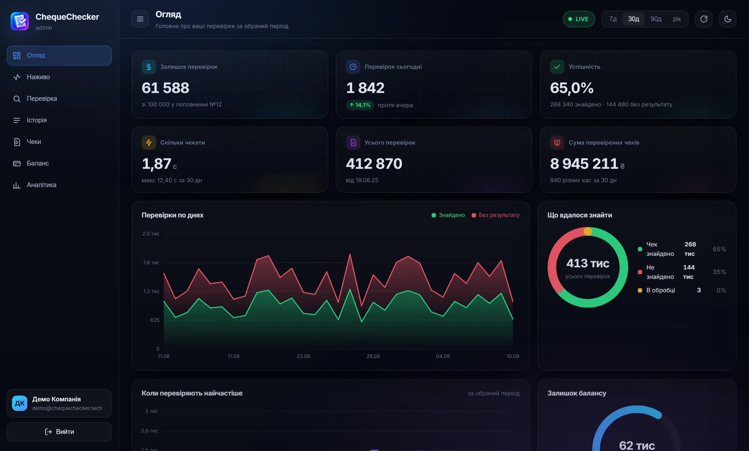Click the dollar icon on Залишок перевірок
This screenshot has width=749, height=451.
pos(149,67)
